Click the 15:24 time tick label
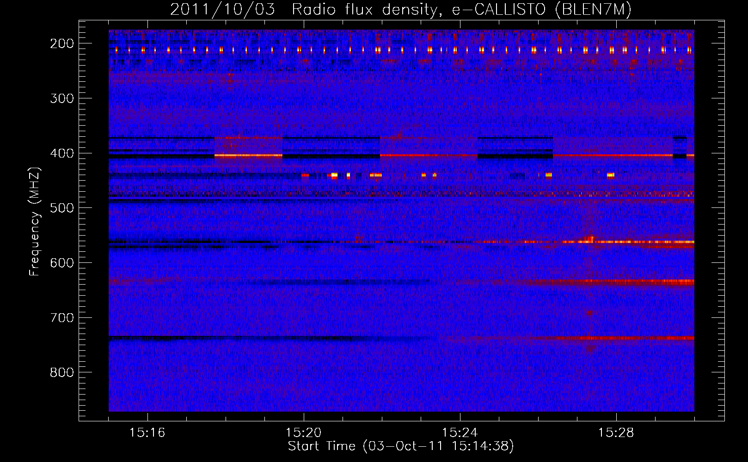 point(460,433)
